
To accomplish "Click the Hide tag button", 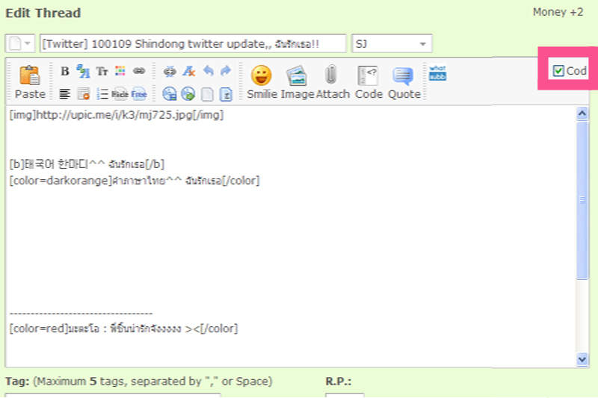I will pos(120,93).
